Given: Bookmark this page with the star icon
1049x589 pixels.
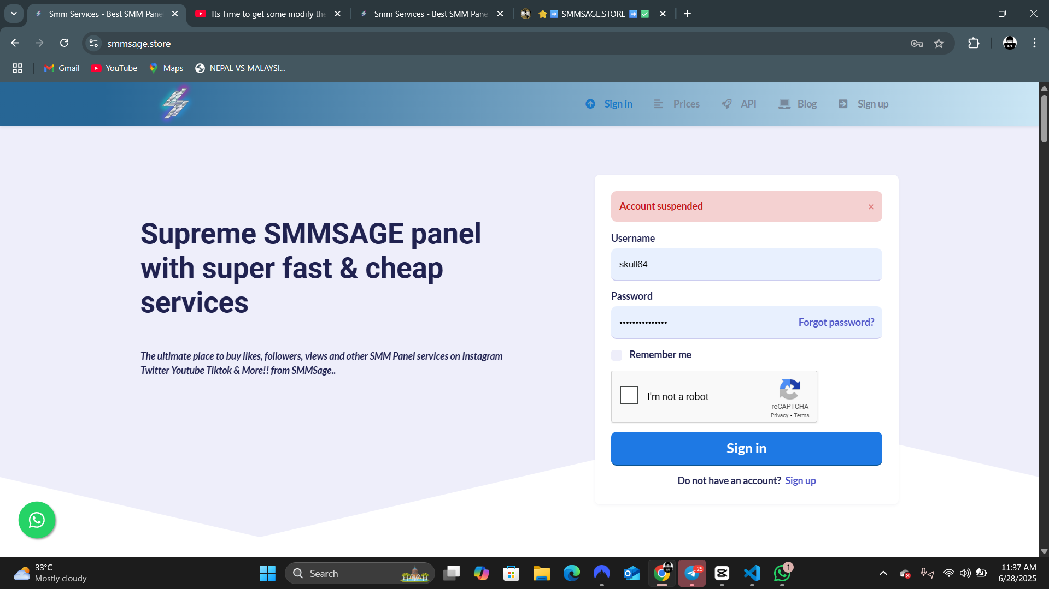Looking at the screenshot, I should click(x=939, y=44).
